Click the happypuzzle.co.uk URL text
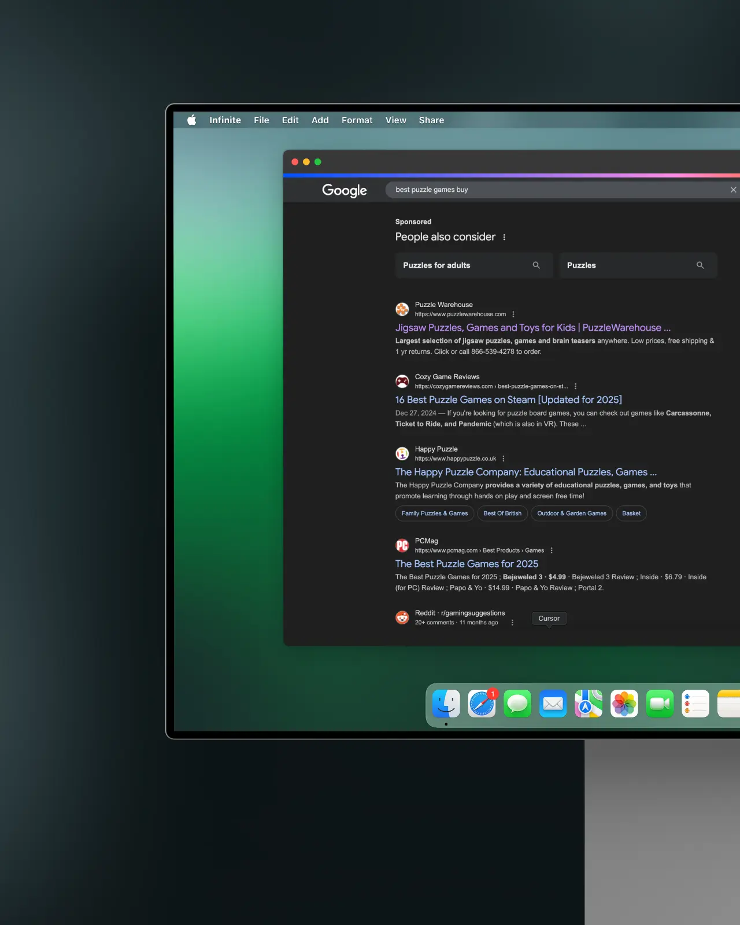740x925 pixels. [456, 458]
